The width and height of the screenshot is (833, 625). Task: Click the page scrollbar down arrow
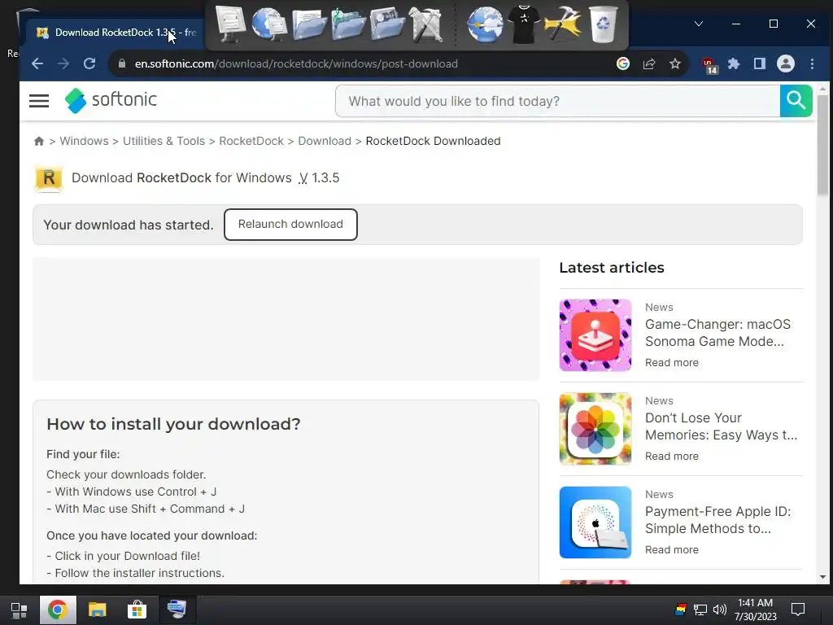(x=823, y=577)
